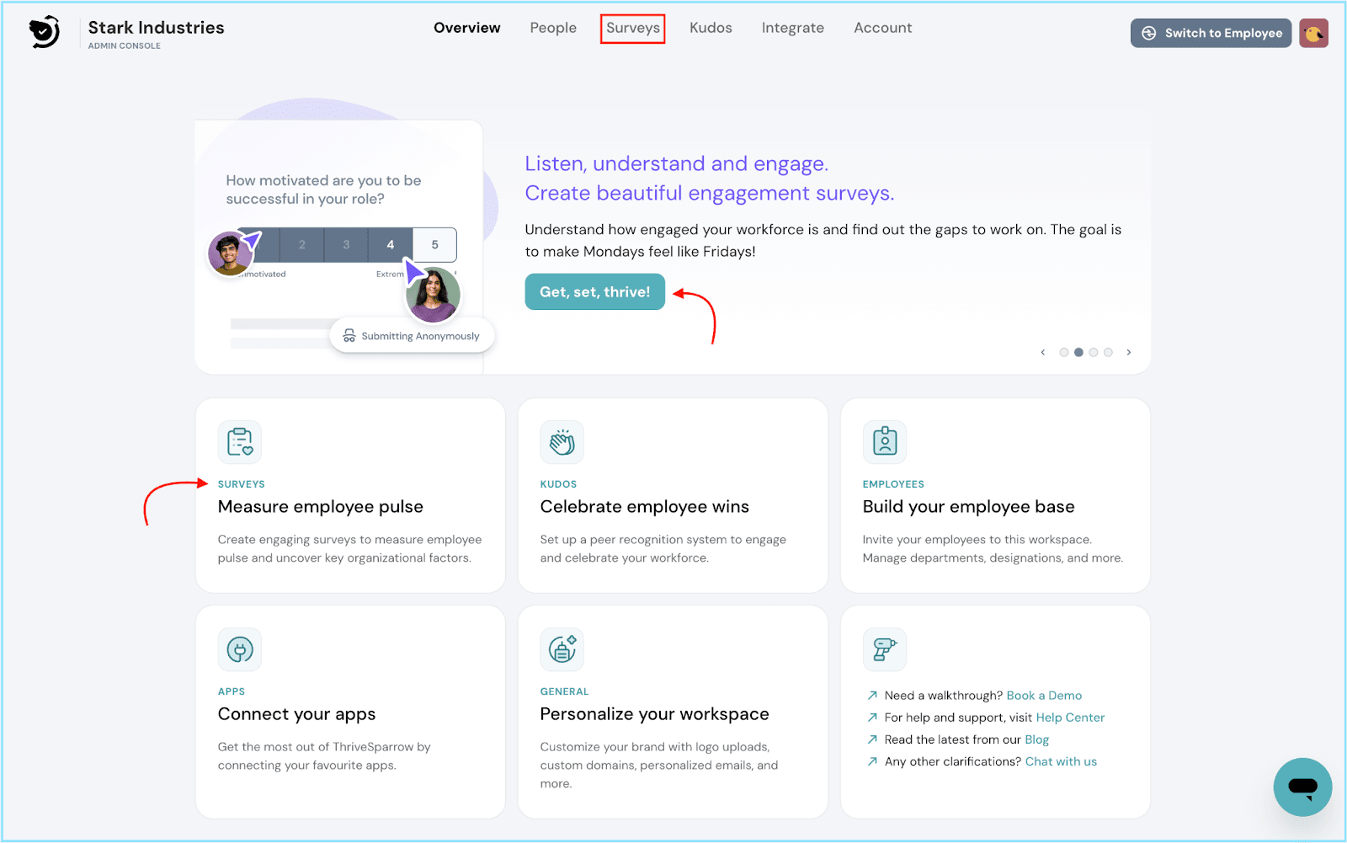Click the Apps plug icon
The image size is (1347, 843).
(240, 649)
